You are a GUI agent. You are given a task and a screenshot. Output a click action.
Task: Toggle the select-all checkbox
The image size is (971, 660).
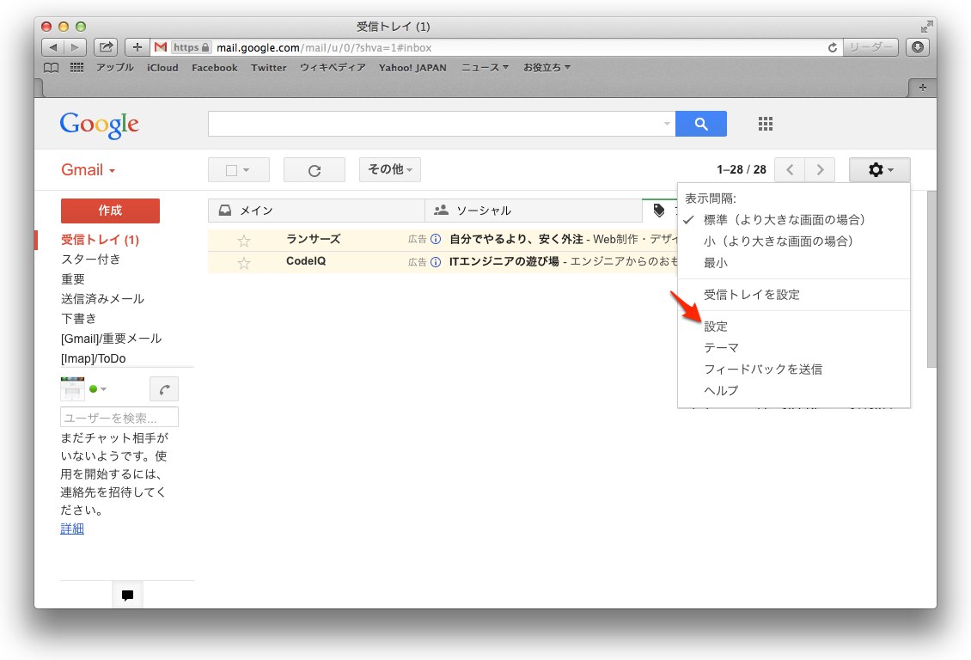point(232,170)
